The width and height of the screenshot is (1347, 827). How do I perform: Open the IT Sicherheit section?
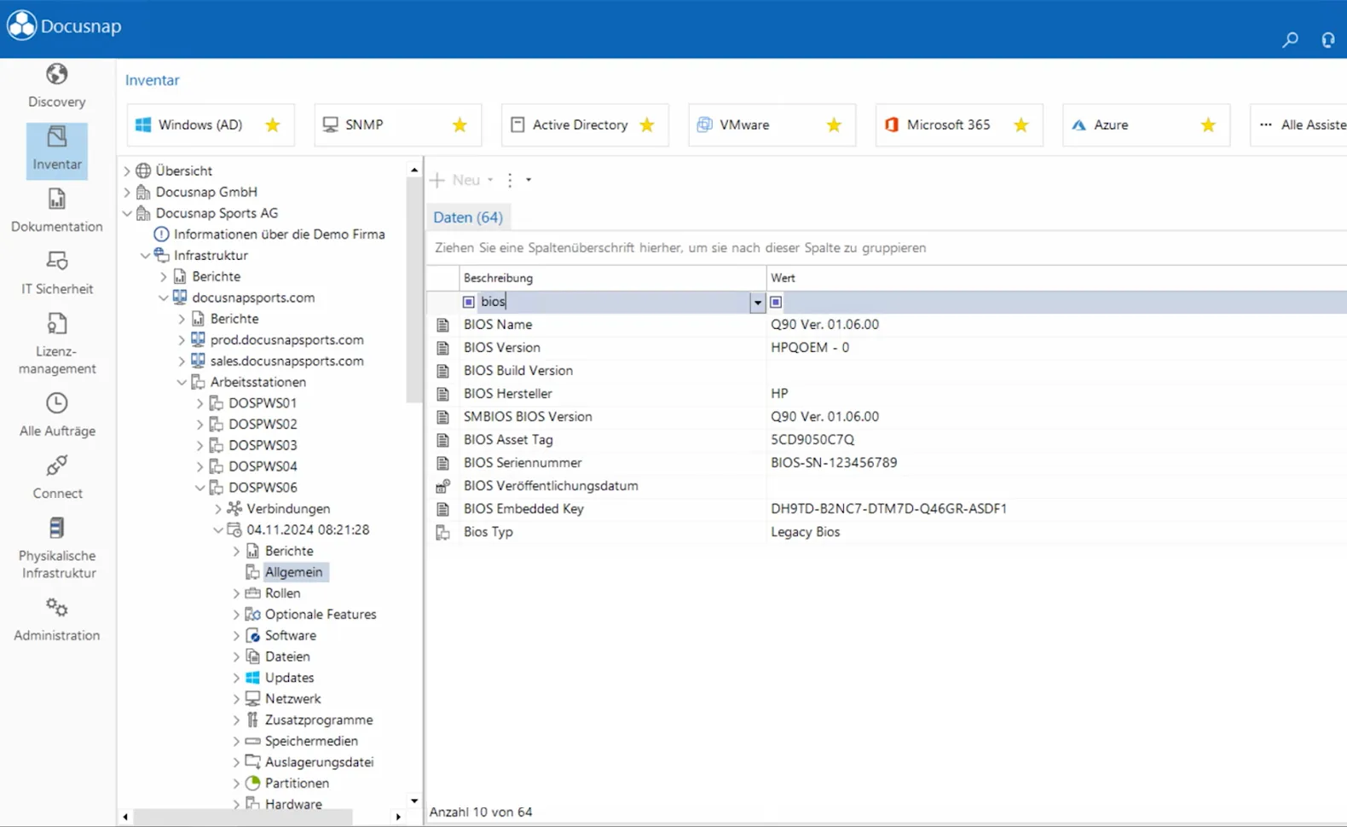coord(56,273)
